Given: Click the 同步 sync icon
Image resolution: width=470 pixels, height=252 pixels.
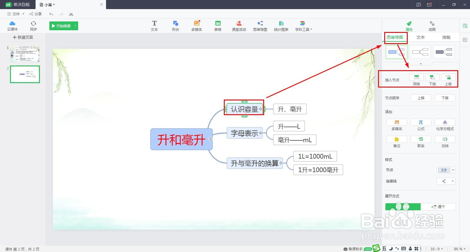Looking at the screenshot, I should point(33,26).
